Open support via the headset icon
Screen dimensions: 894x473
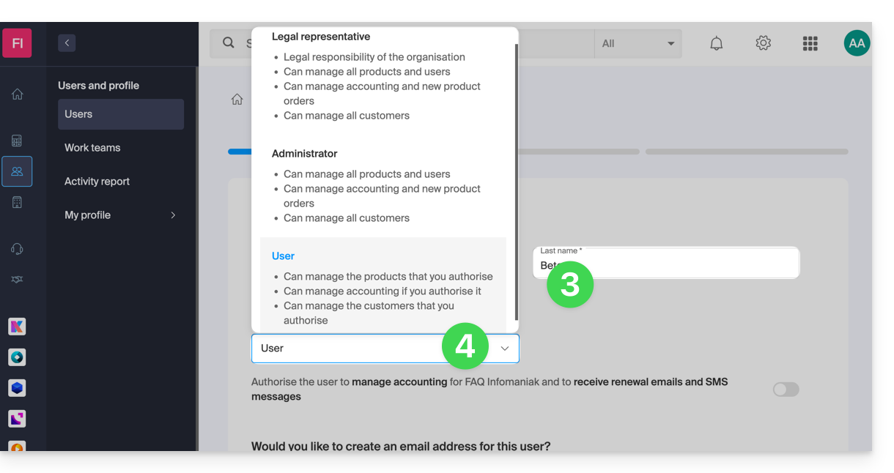tap(17, 249)
